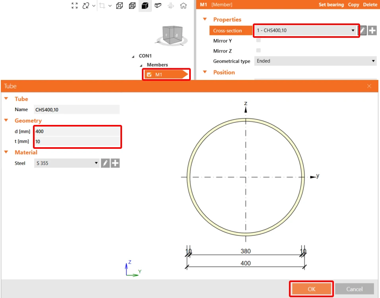The height and width of the screenshot is (298, 380).
Task: Click the home view icon
Action: tap(184, 6)
